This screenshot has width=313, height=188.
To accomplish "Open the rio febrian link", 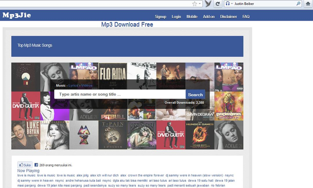I will click(x=218, y=186).
